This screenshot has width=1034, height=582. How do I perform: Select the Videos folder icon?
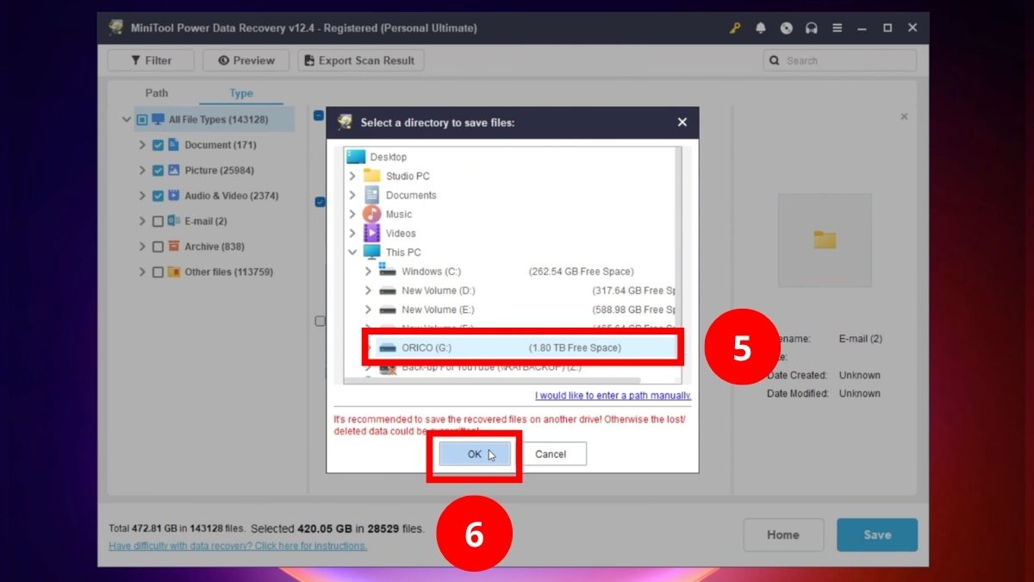pos(371,233)
